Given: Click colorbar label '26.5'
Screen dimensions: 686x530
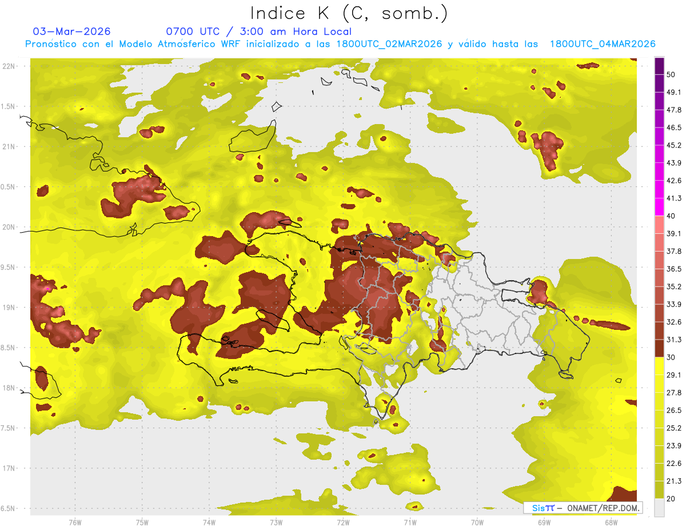Looking at the screenshot, I should tap(674, 411).
